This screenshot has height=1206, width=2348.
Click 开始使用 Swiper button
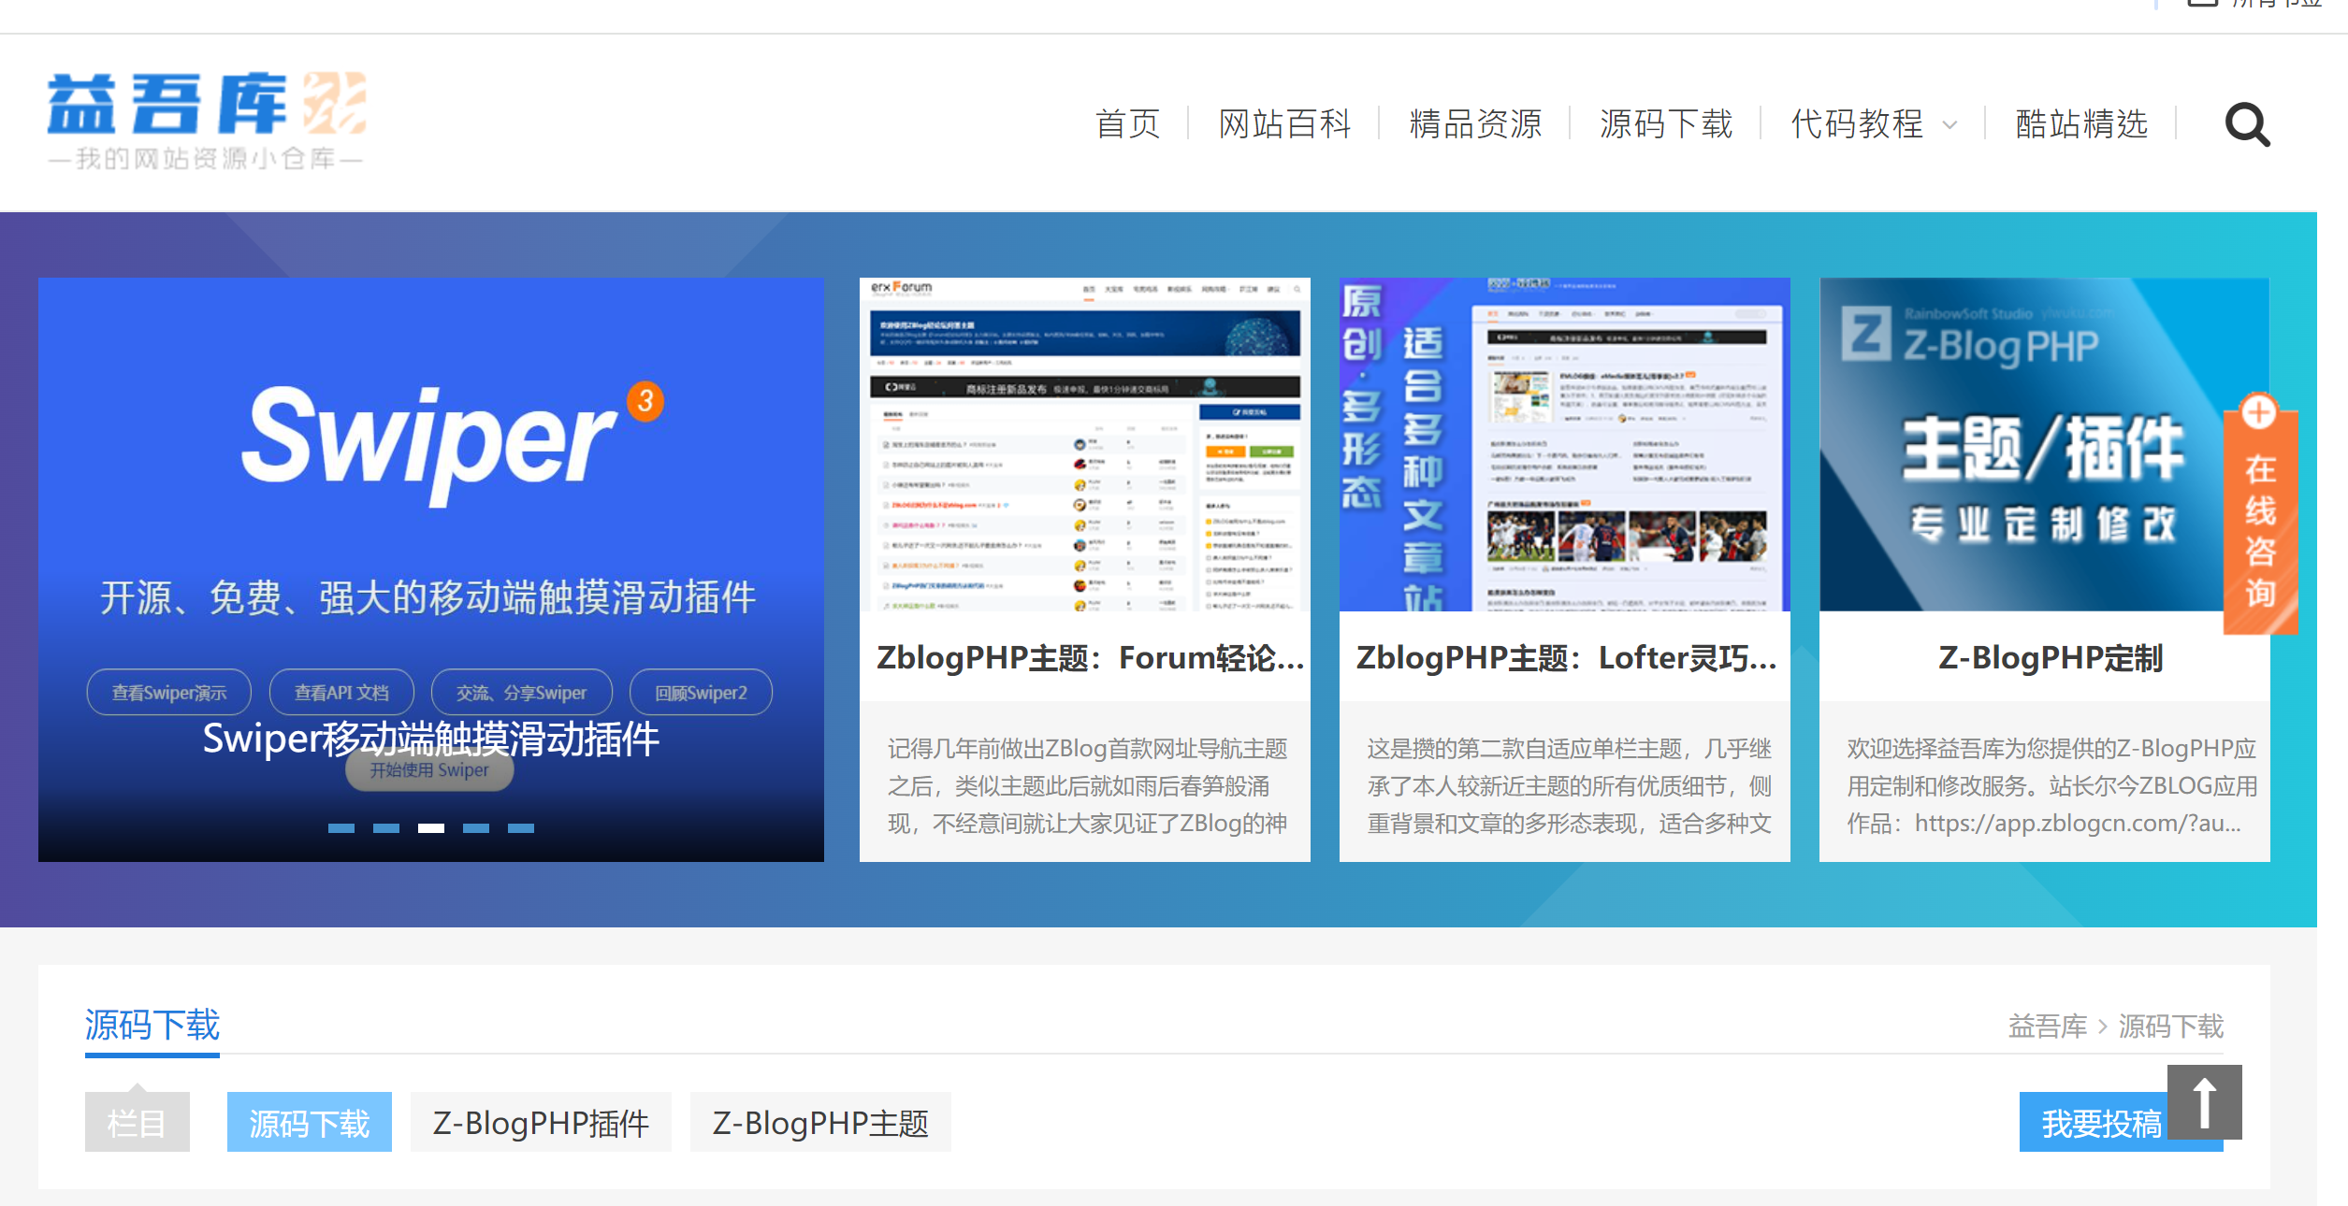pos(429,770)
